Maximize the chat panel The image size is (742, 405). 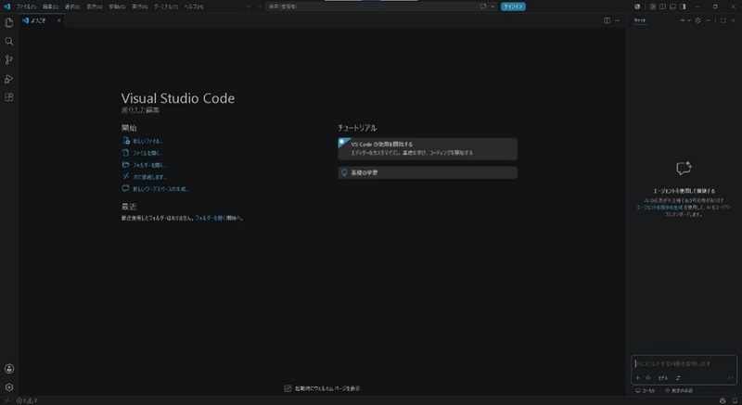coord(723,20)
